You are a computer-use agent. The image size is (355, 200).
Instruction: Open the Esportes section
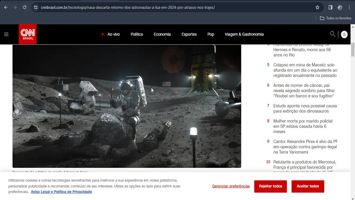tap(189, 34)
